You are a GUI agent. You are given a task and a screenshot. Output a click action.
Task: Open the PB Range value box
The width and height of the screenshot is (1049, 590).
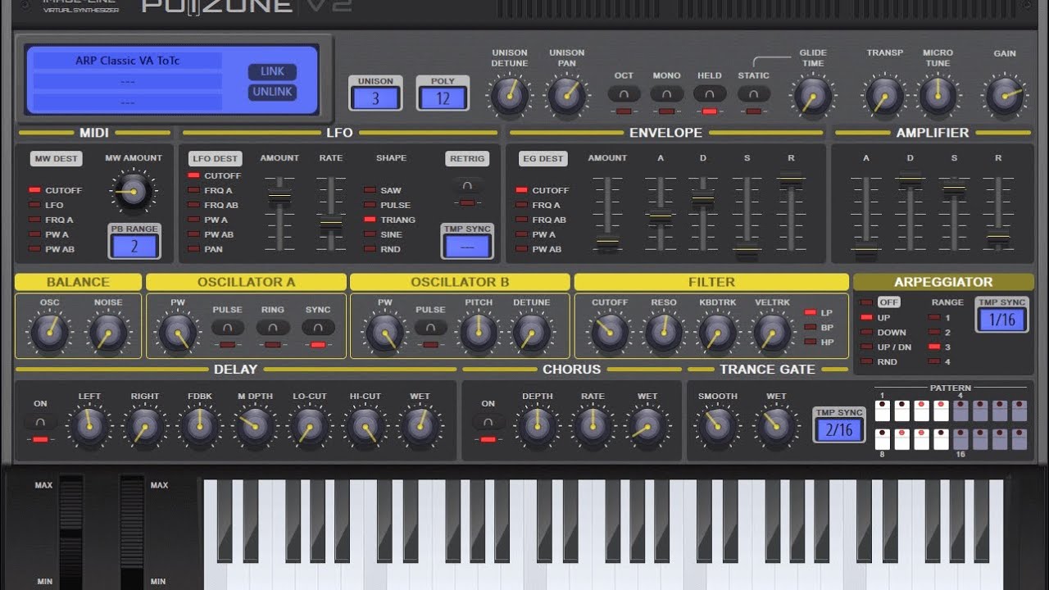(x=134, y=246)
